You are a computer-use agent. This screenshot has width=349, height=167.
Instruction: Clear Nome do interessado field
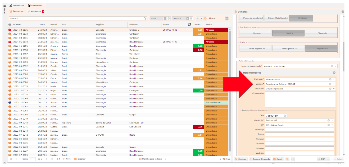click(332, 66)
